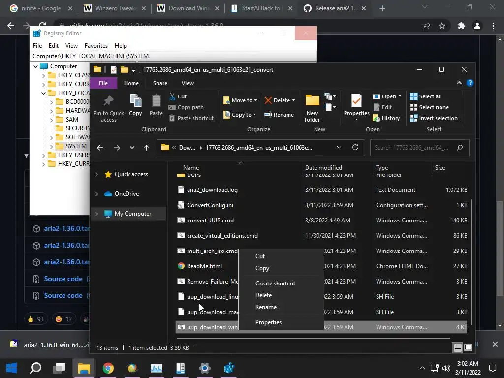This screenshot has height=378, width=504.
Task: Click thumbs up 93 reaction button
Action: click(x=35, y=319)
